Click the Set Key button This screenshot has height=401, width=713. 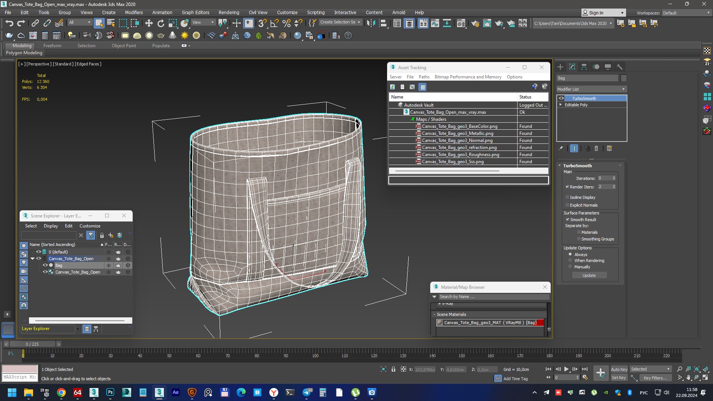click(619, 378)
